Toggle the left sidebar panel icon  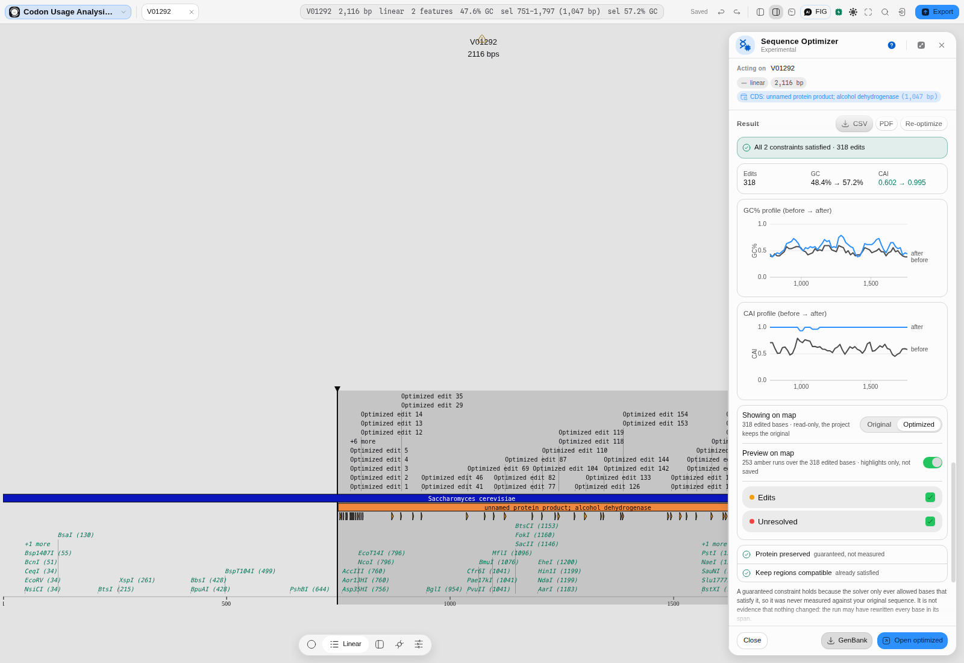[760, 12]
